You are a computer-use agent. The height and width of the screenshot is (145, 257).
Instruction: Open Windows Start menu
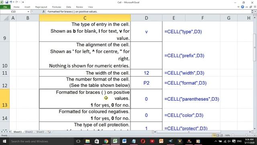pyautogui.click(x=4, y=141)
